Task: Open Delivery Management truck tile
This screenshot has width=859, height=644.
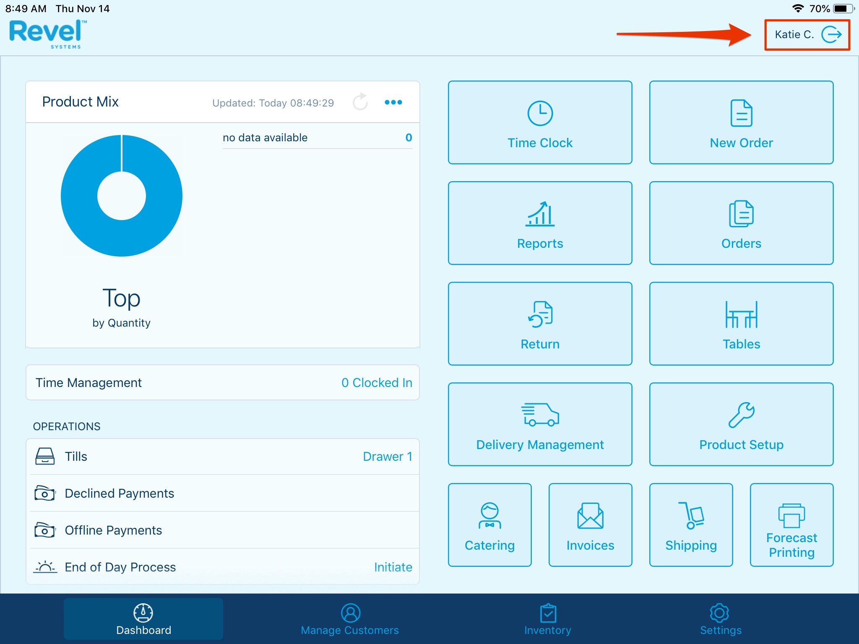Action: (x=540, y=424)
